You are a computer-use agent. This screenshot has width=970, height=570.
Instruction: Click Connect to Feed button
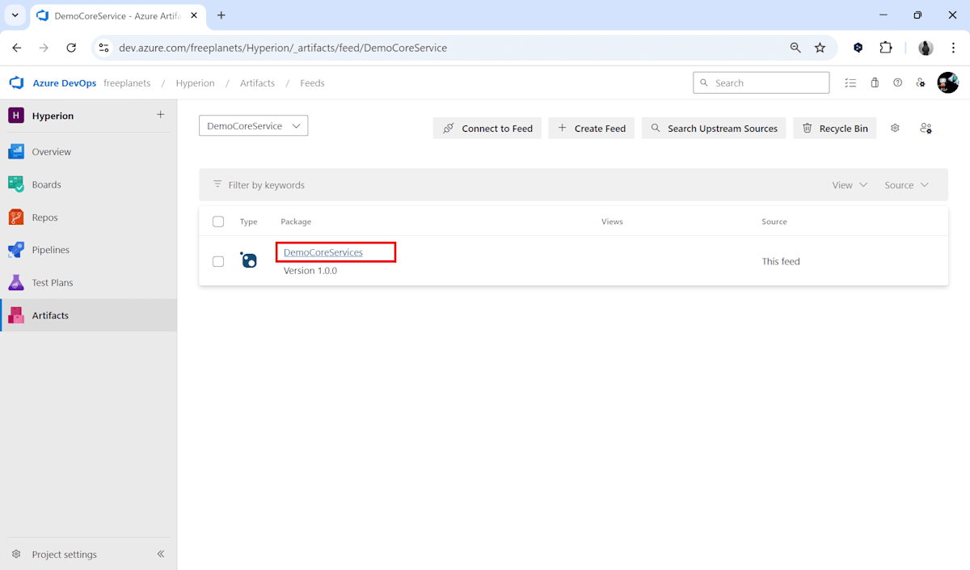[x=487, y=128]
